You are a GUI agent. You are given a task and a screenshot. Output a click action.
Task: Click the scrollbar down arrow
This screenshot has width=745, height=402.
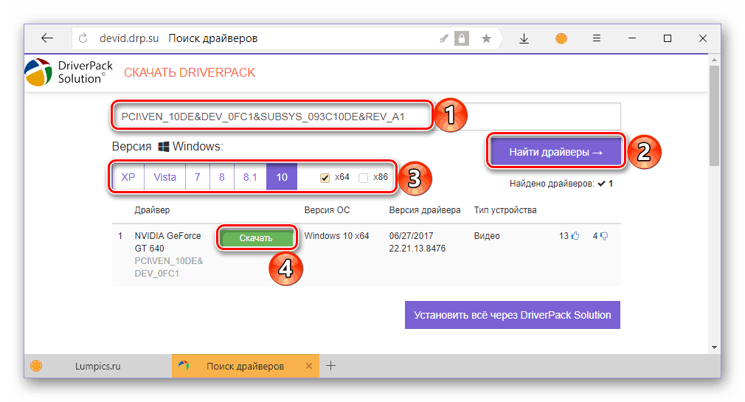tap(715, 347)
